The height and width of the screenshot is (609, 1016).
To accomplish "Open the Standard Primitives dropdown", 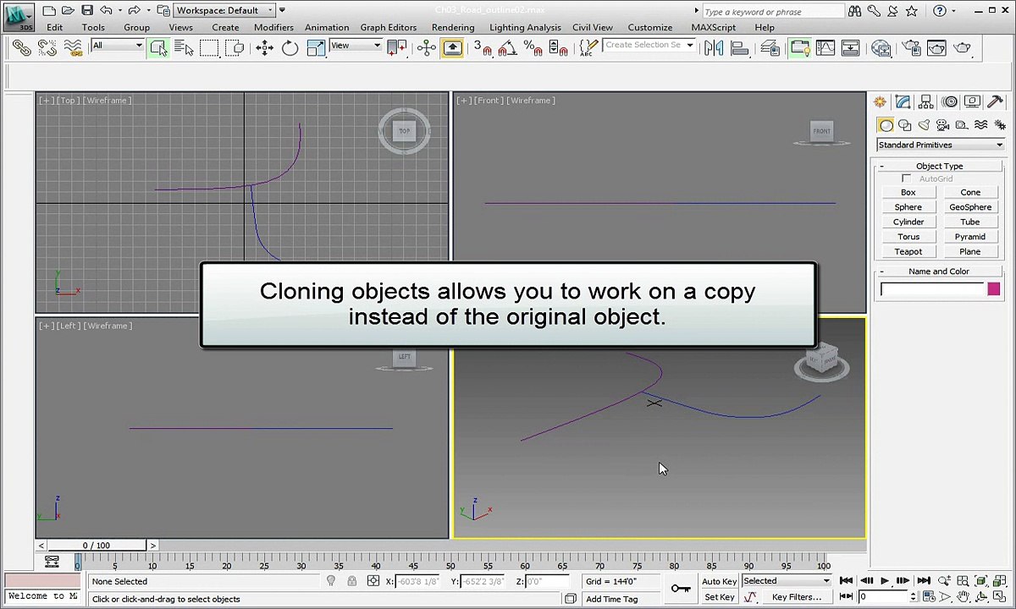I will [x=940, y=145].
